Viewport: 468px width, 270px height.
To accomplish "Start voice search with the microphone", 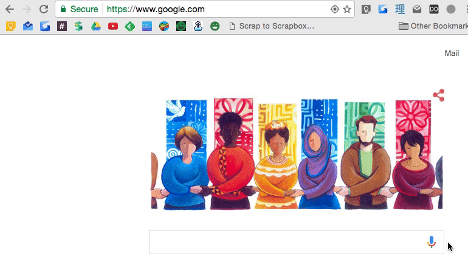I will click(432, 242).
